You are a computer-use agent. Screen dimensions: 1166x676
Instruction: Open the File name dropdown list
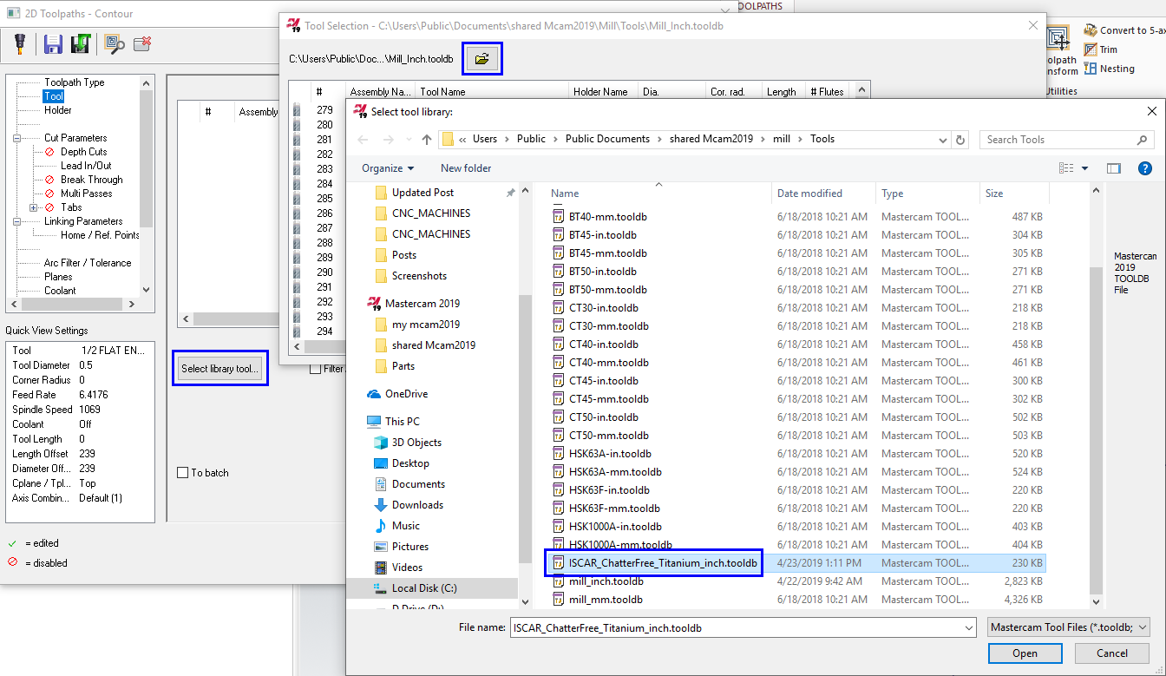968,627
